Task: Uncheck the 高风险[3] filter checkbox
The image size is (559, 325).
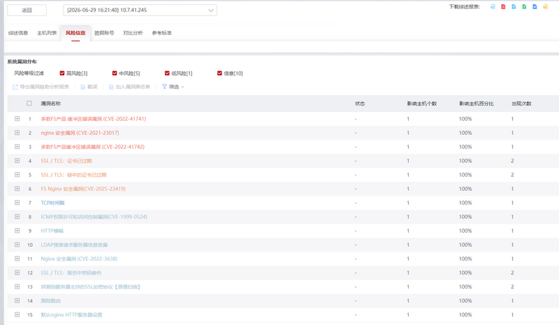Action: point(62,73)
